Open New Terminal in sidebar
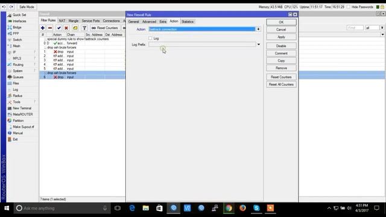386x217 pixels. [22, 108]
